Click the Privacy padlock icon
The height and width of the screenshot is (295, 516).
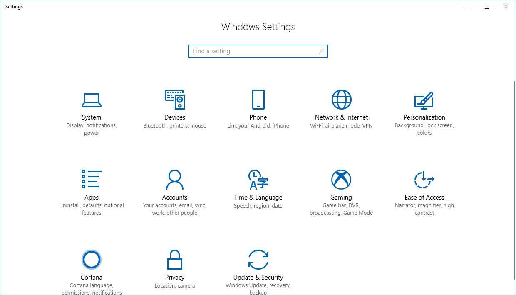tap(175, 260)
